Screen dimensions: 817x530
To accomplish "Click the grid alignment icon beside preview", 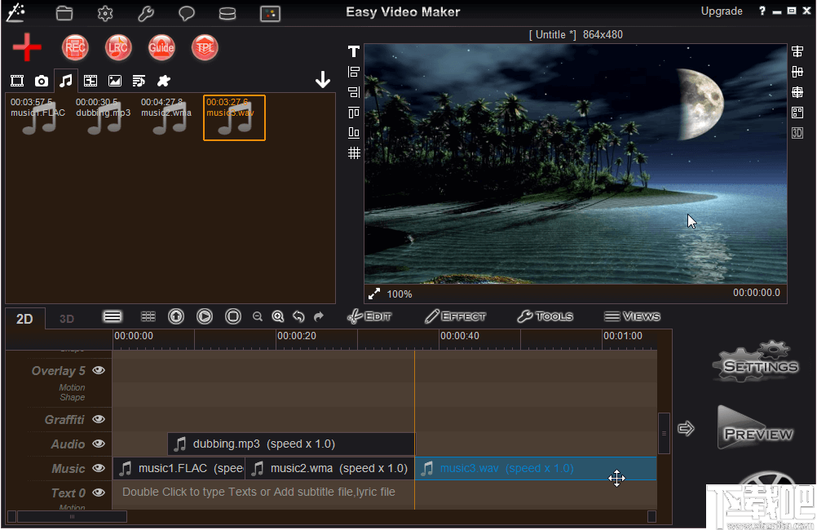I will pos(353,152).
